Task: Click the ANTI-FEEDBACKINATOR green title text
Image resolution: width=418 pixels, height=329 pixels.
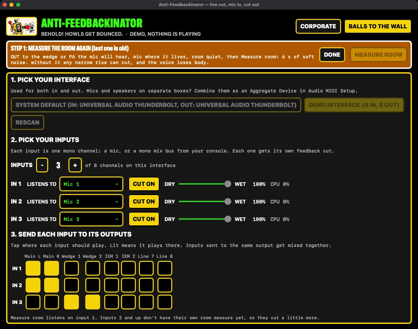Action: pos(92,23)
